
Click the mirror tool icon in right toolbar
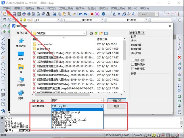(x=179, y=75)
